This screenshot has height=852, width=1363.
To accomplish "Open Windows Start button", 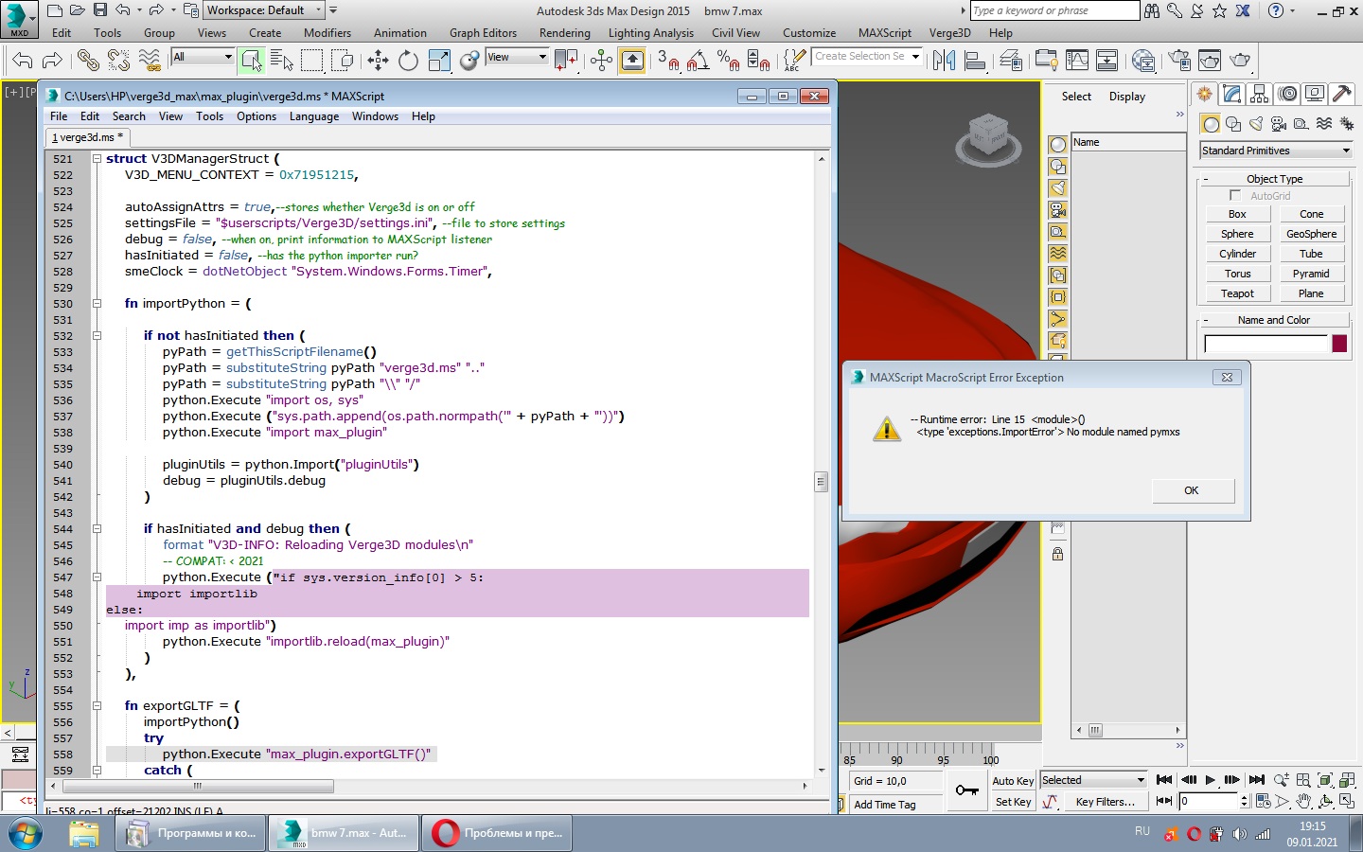I will click(x=25, y=834).
